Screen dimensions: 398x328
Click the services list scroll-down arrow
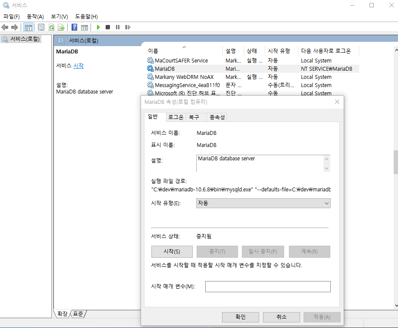pyautogui.click(x=396, y=306)
